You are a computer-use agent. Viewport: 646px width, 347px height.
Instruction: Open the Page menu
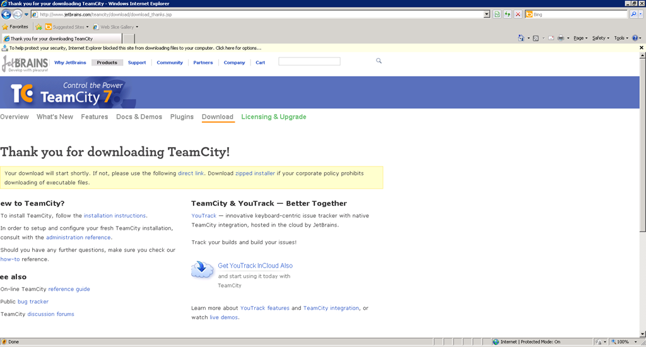pyautogui.click(x=580, y=38)
